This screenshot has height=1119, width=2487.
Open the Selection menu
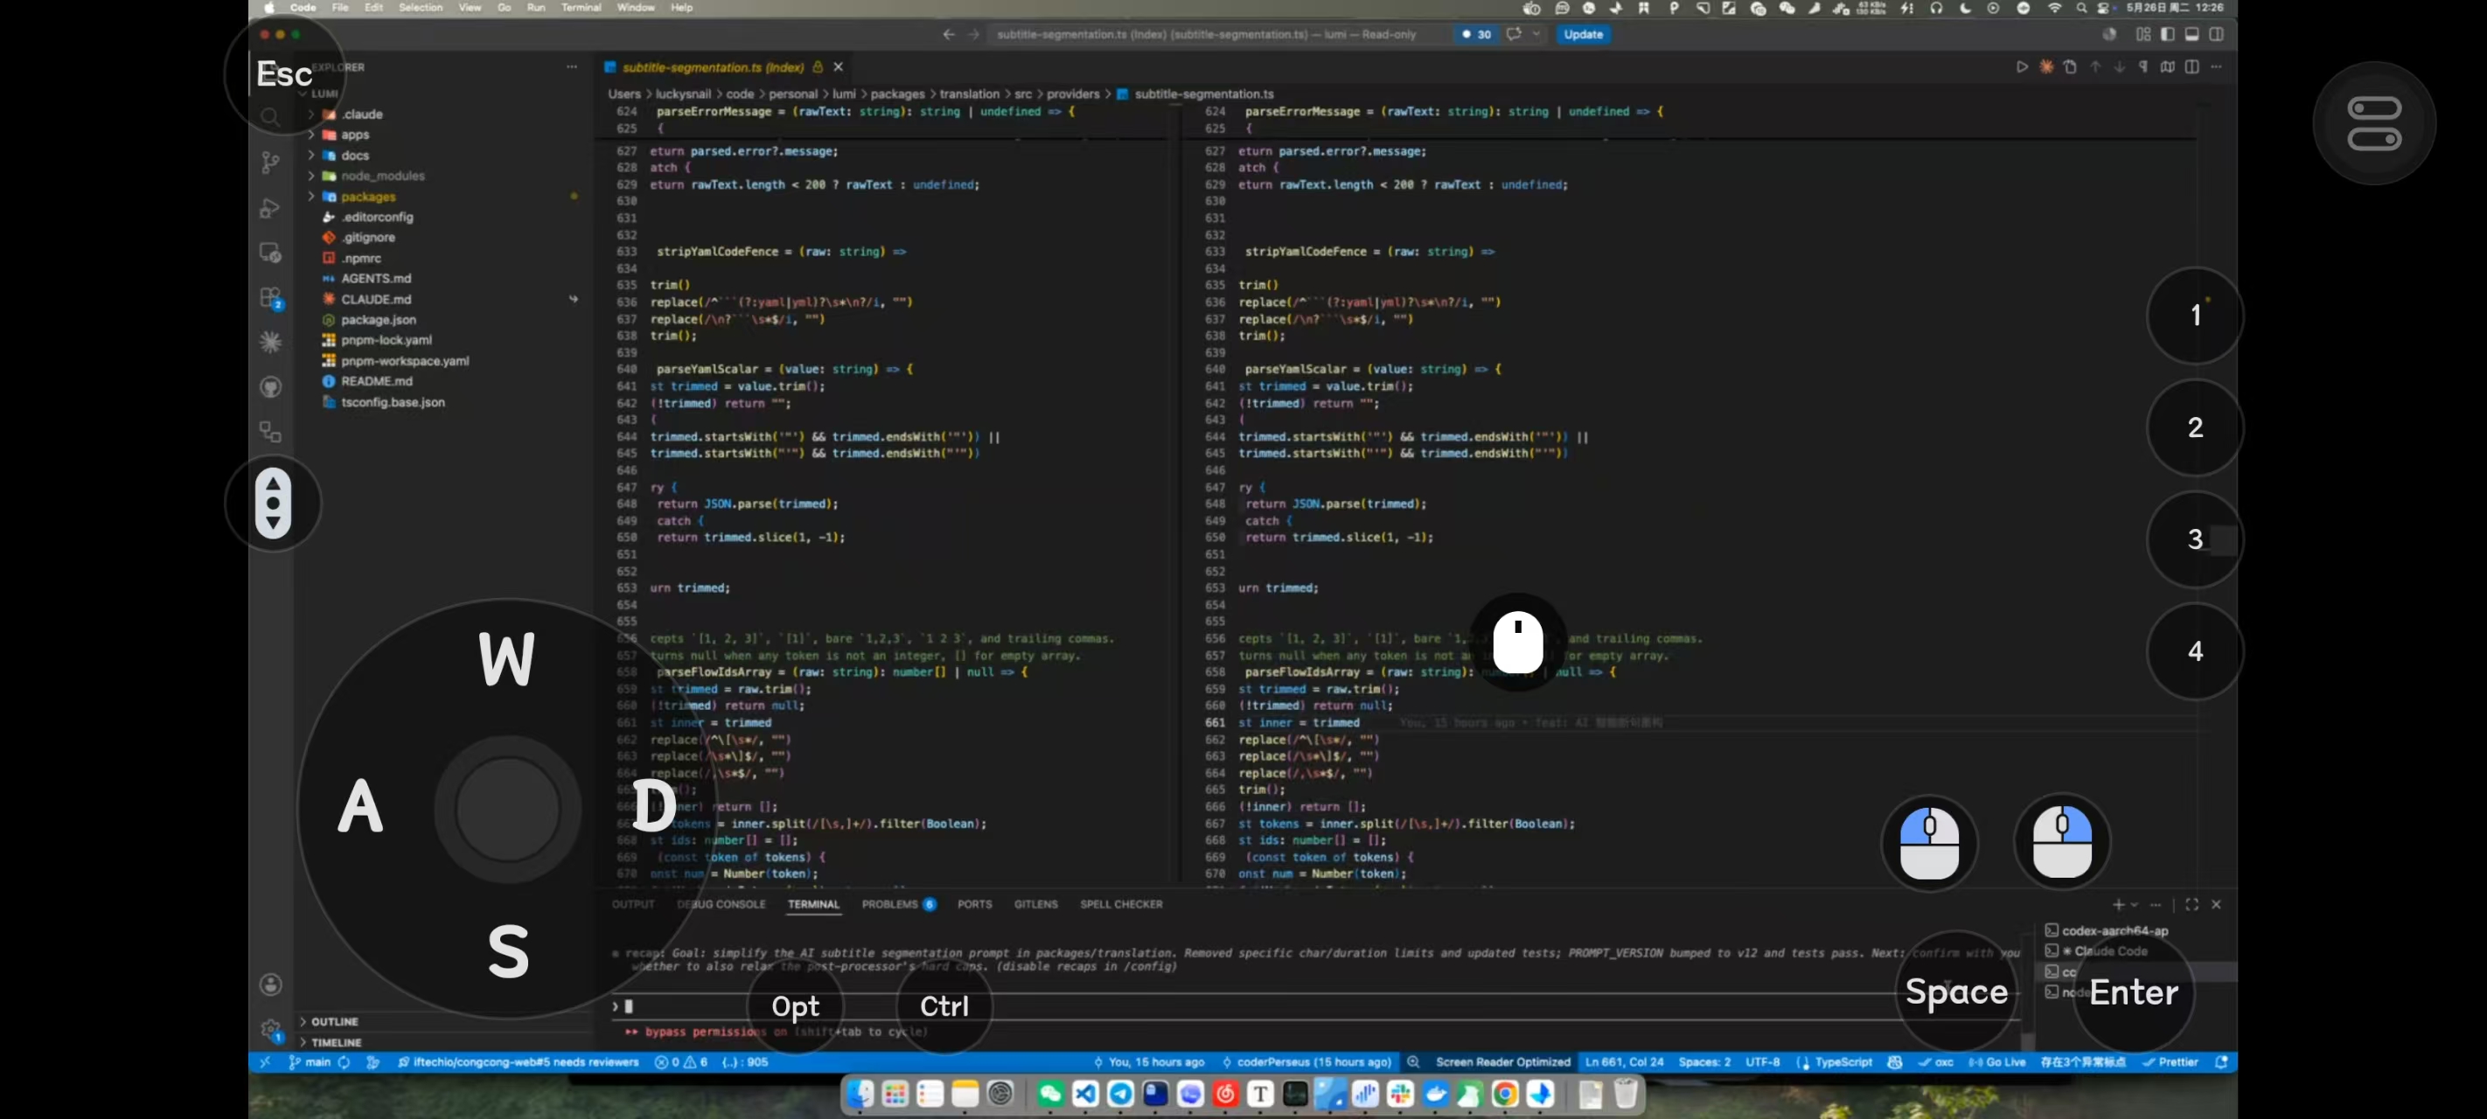(x=421, y=8)
